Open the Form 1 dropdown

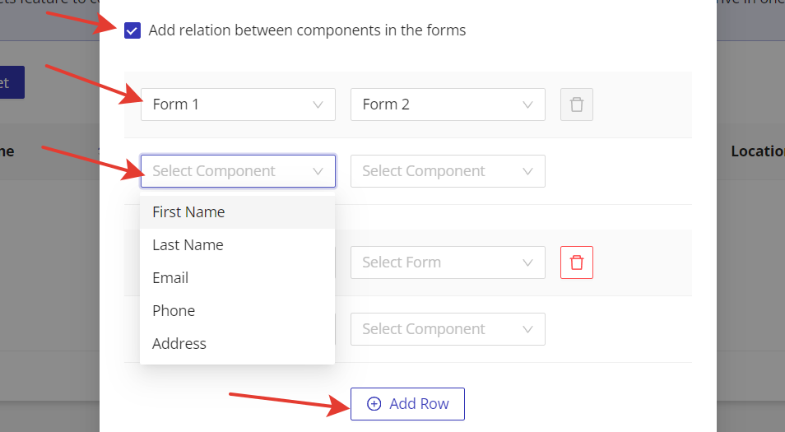coord(238,105)
